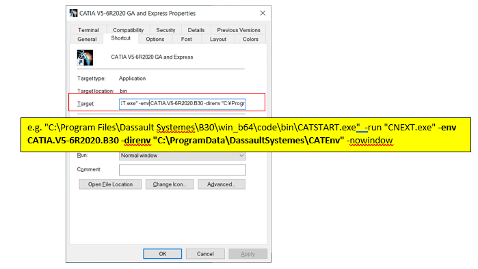Select the Details tab

point(196,30)
